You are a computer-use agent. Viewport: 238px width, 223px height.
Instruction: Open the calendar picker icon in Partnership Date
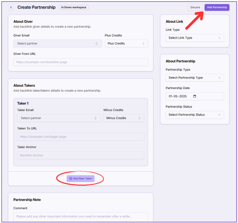tap(194, 96)
